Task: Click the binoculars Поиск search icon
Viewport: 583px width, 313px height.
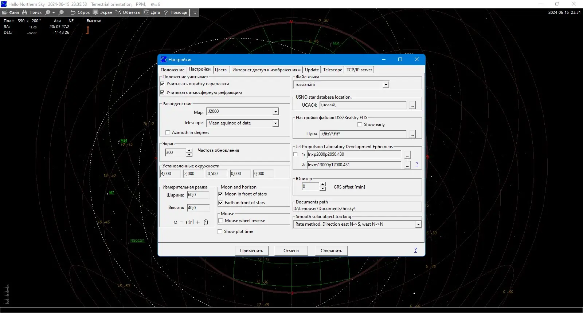Action: (25, 12)
